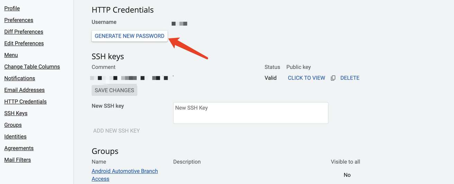Select Edit Preferences sidebar link

pos(24,44)
